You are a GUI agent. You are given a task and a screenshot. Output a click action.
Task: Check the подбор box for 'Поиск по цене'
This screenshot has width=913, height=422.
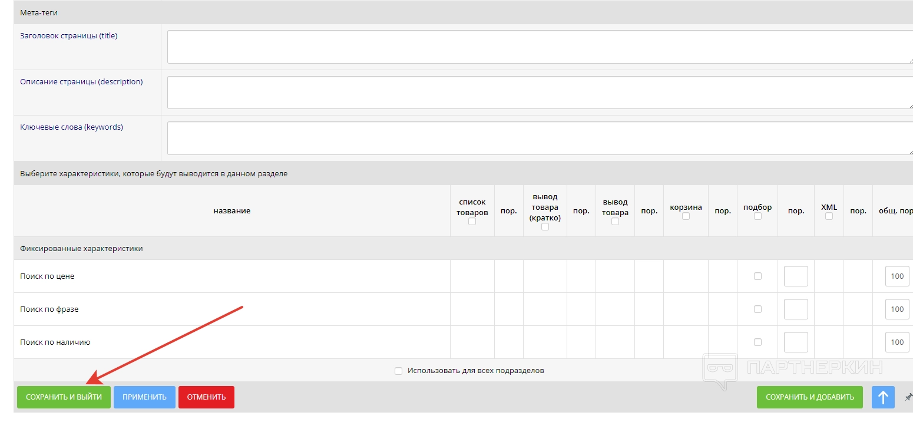[x=757, y=276]
